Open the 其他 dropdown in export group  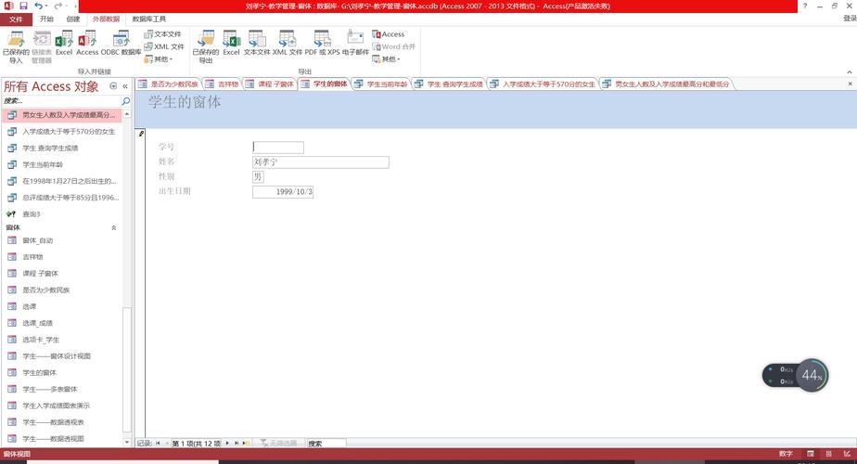[x=389, y=58]
